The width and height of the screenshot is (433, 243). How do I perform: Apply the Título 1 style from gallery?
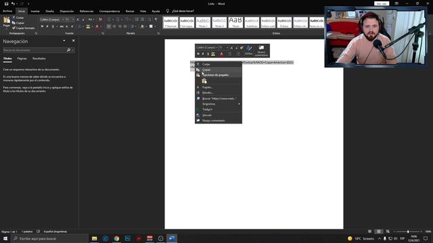pos(203,22)
